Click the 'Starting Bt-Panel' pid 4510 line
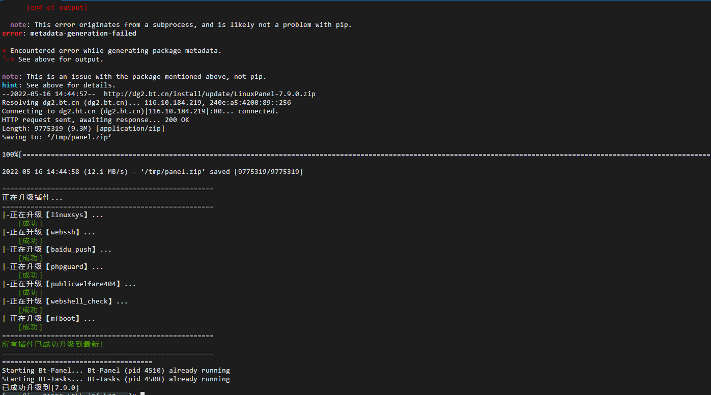 116,371
